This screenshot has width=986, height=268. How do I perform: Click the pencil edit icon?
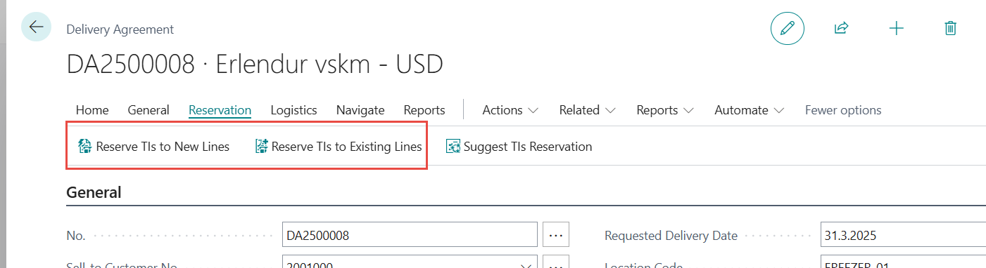point(788,28)
